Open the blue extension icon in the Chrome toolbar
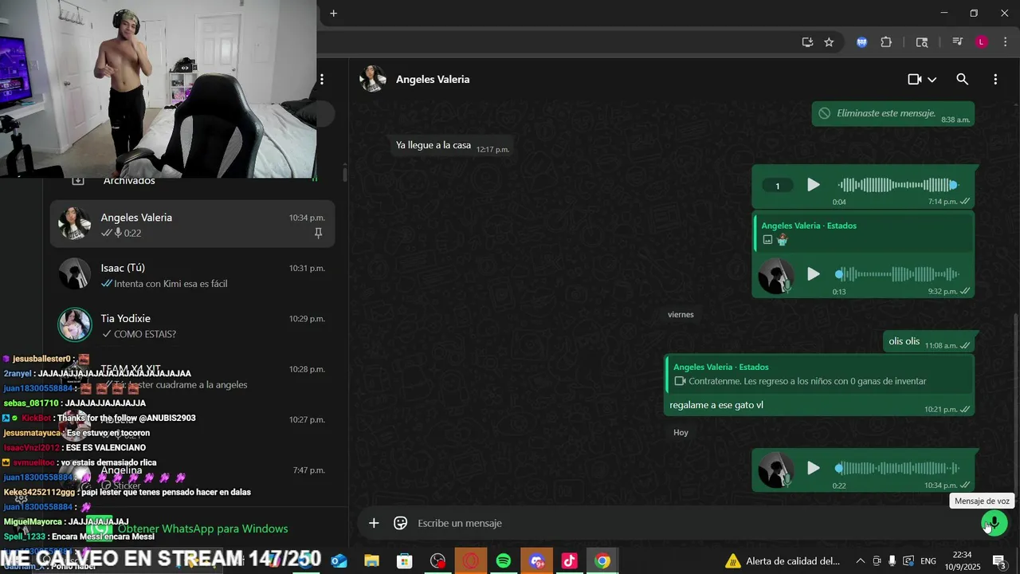The width and height of the screenshot is (1020, 574). coord(861,42)
